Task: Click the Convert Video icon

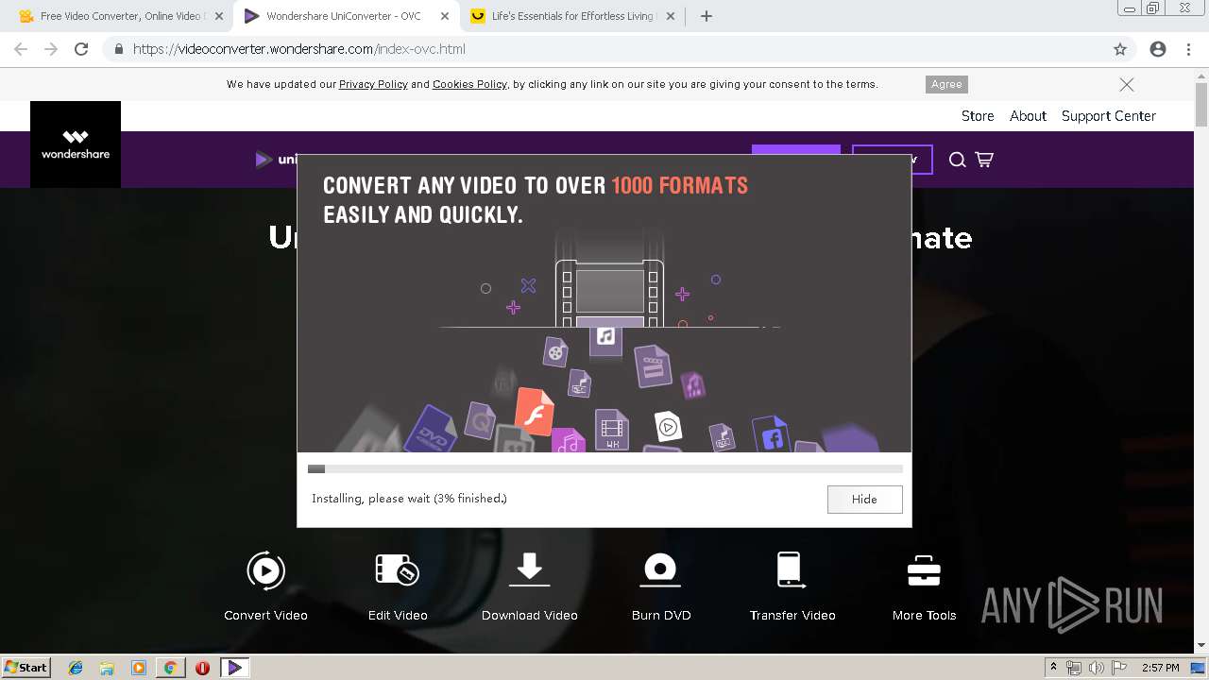Action: pos(265,570)
